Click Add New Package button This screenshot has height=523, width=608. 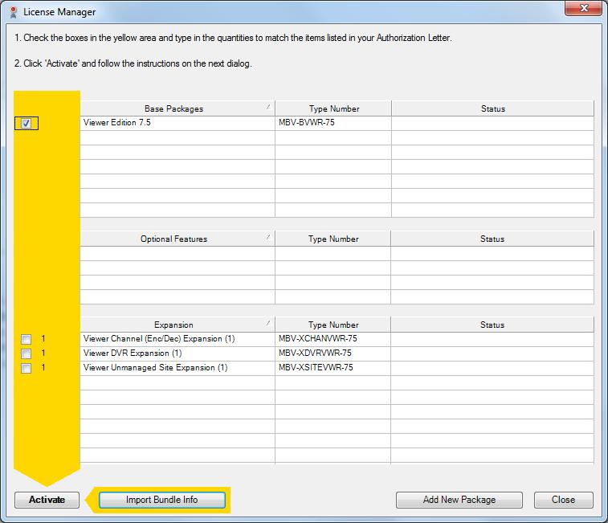point(459,500)
